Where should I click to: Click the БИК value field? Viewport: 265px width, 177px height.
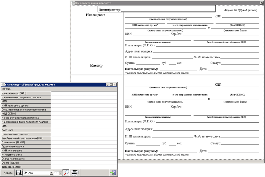point(84,126)
